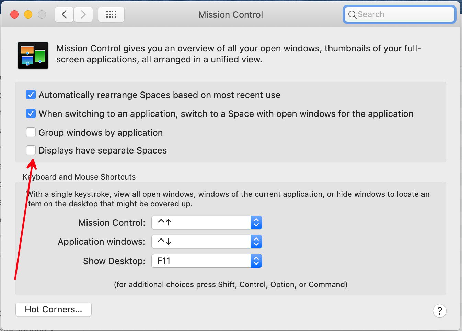
Task: Check Displays have separate Spaces
Action: coord(31,150)
